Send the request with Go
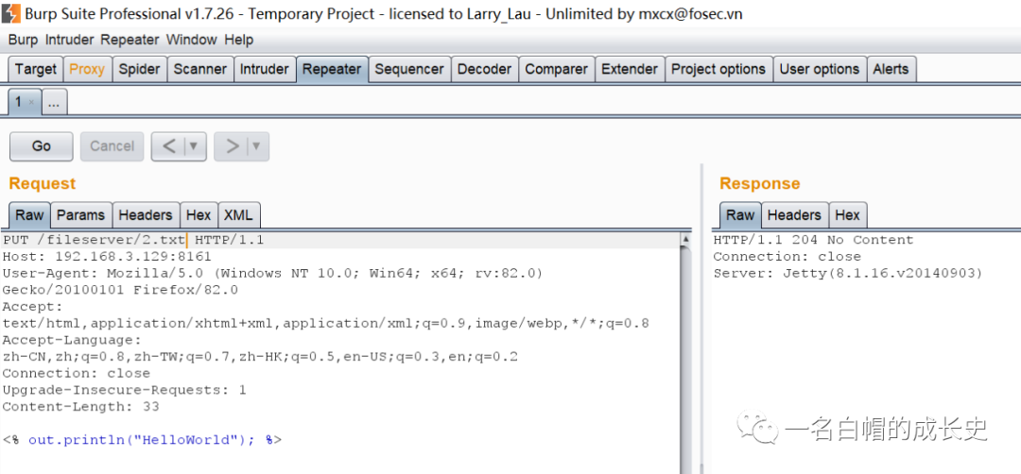 pos(41,146)
